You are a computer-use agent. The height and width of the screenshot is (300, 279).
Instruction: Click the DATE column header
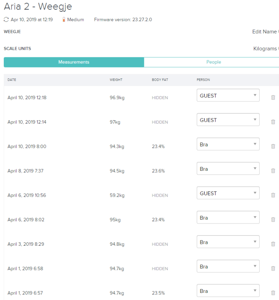(x=12, y=80)
